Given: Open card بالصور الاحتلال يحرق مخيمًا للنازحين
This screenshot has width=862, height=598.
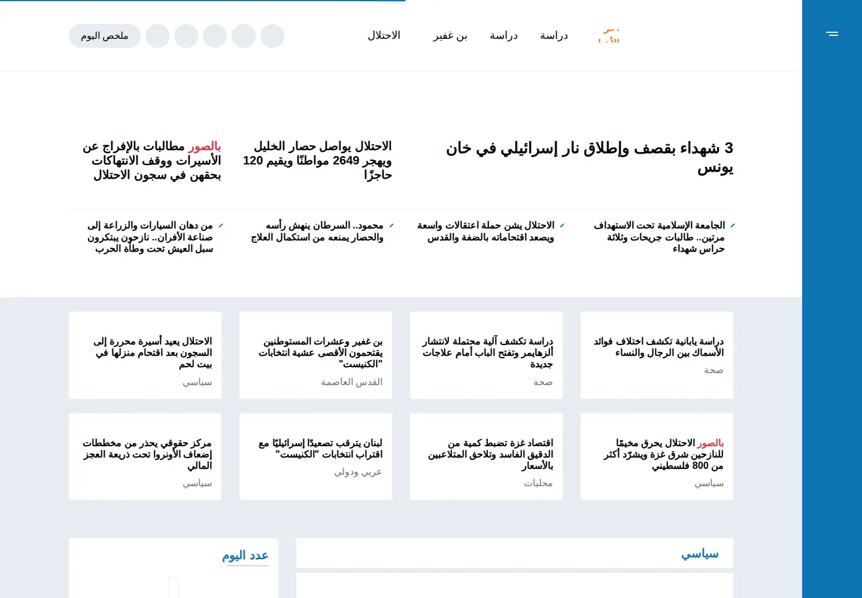Looking at the screenshot, I should coord(663,454).
